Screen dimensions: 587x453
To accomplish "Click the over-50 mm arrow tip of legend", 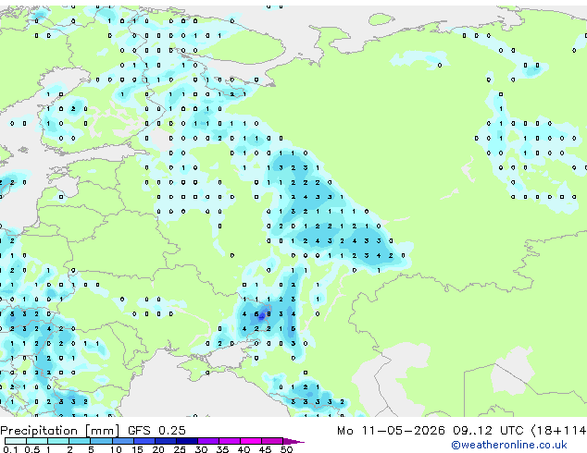I will coord(293,441).
